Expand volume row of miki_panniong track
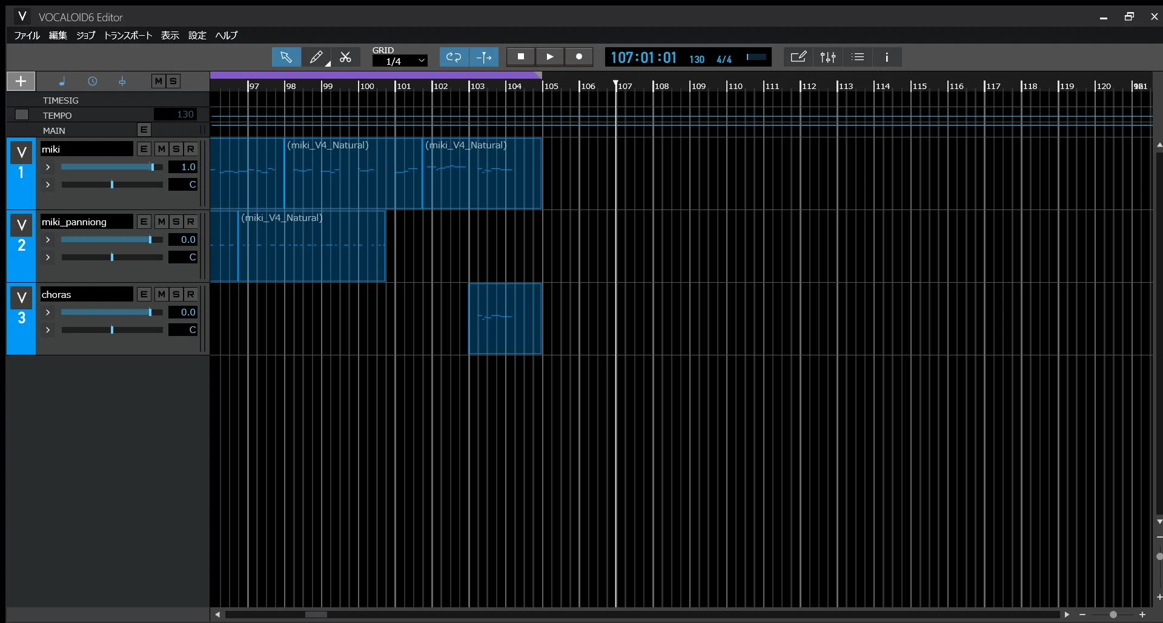The image size is (1163, 623). (48, 240)
